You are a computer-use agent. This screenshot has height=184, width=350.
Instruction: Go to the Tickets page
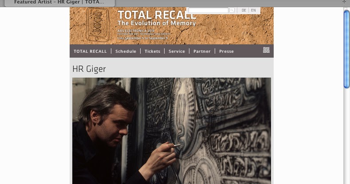coord(153,51)
